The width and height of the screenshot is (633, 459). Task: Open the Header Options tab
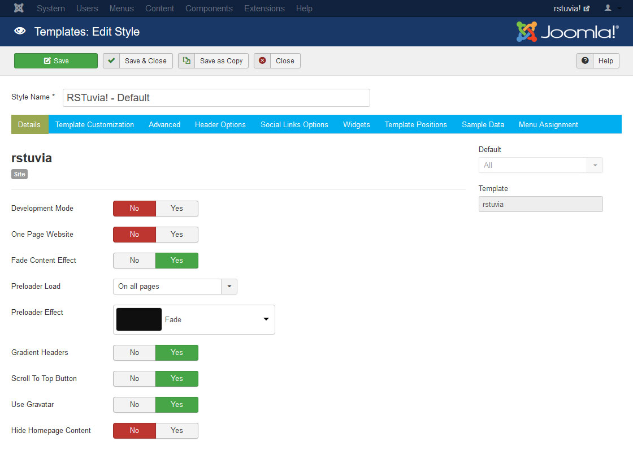tap(220, 124)
